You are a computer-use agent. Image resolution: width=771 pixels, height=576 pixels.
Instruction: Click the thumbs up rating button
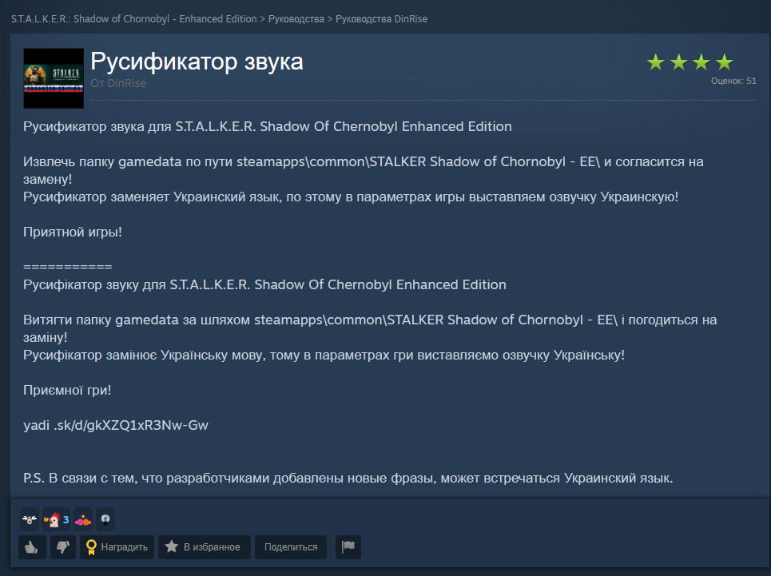pos(32,547)
